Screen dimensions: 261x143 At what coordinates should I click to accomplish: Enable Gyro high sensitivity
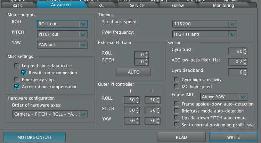coord(177,80)
